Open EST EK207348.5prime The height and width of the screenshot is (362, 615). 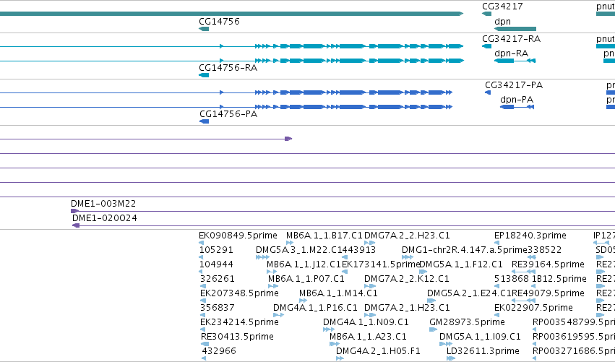pyautogui.click(x=239, y=293)
